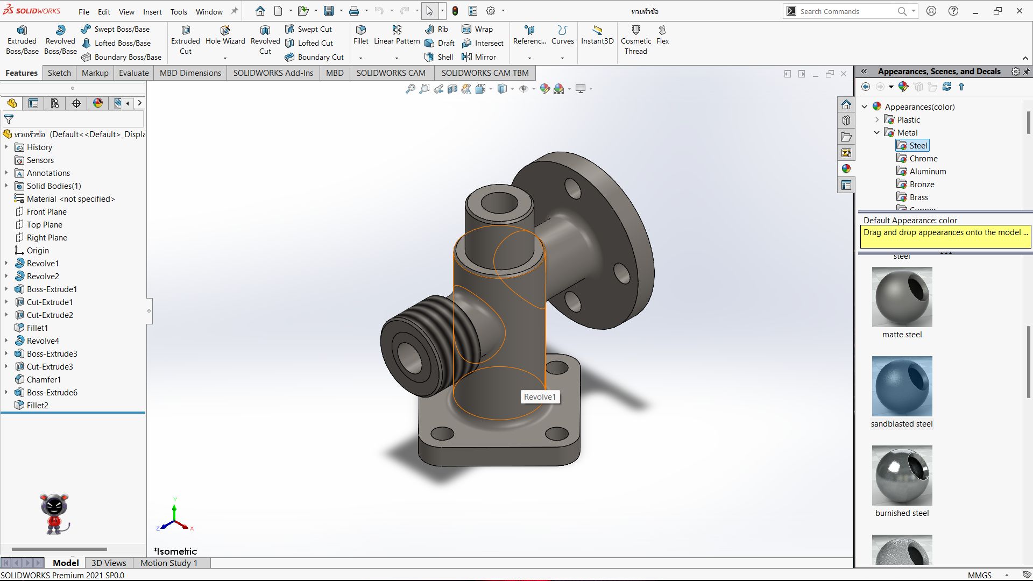
Task: Select the Cosmetic Thread tool
Action: pos(635,40)
